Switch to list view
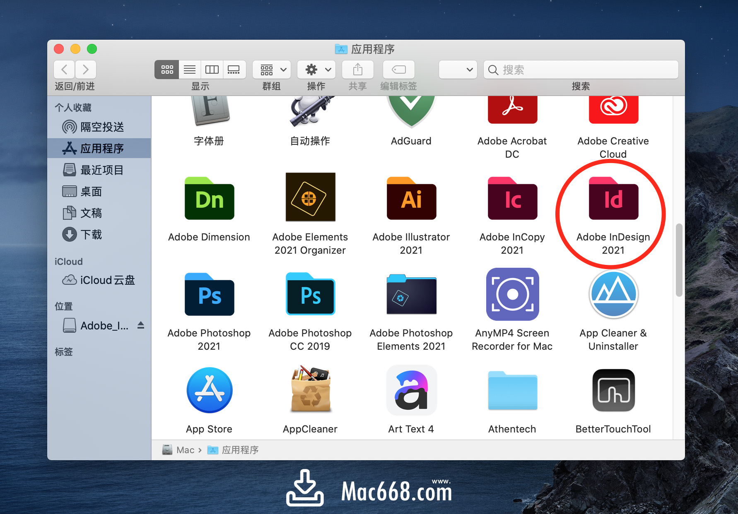This screenshot has height=514, width=738. pyautogui.click(x=190, y=70)
